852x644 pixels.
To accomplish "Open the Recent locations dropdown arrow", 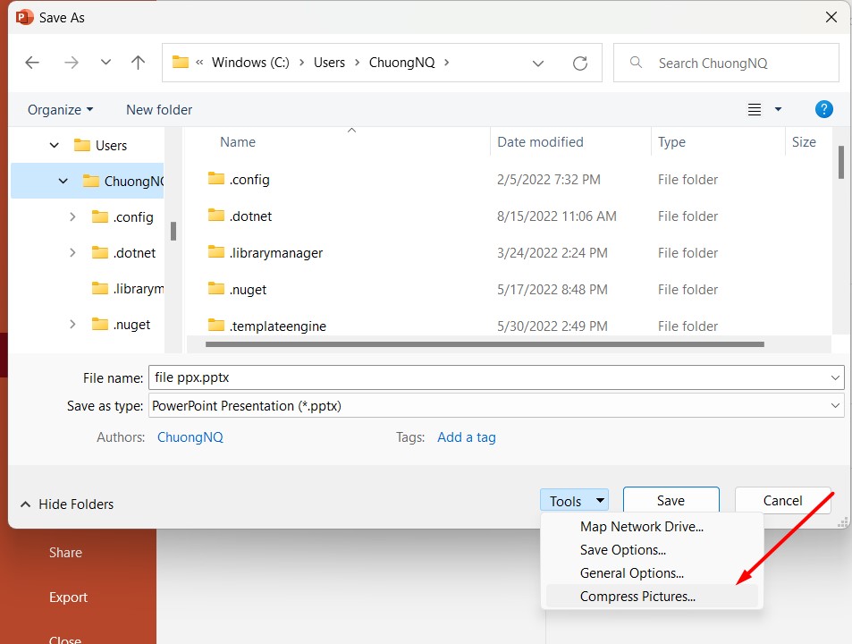I will (105, 63).
